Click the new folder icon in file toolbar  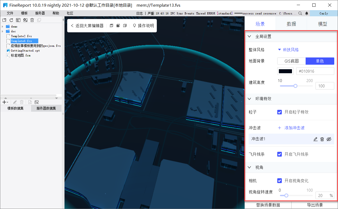point(4,20)
